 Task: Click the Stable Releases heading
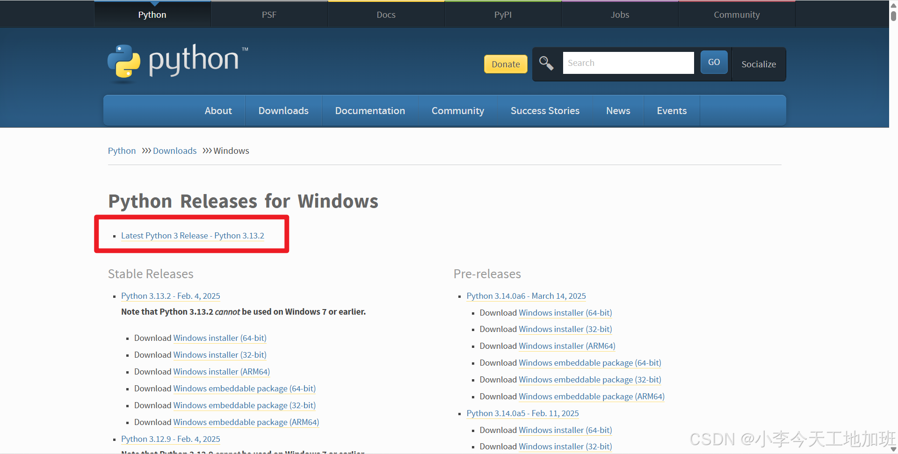151,274
